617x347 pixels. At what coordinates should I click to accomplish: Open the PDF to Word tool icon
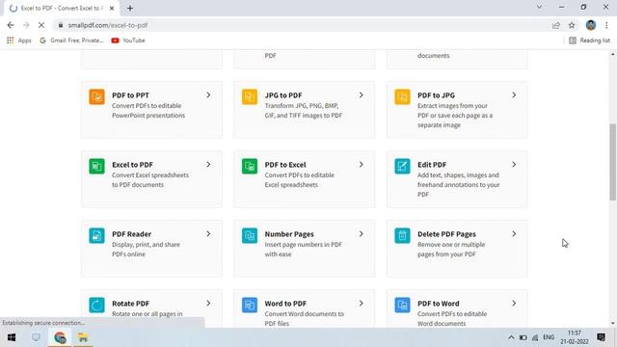[402, 305]
